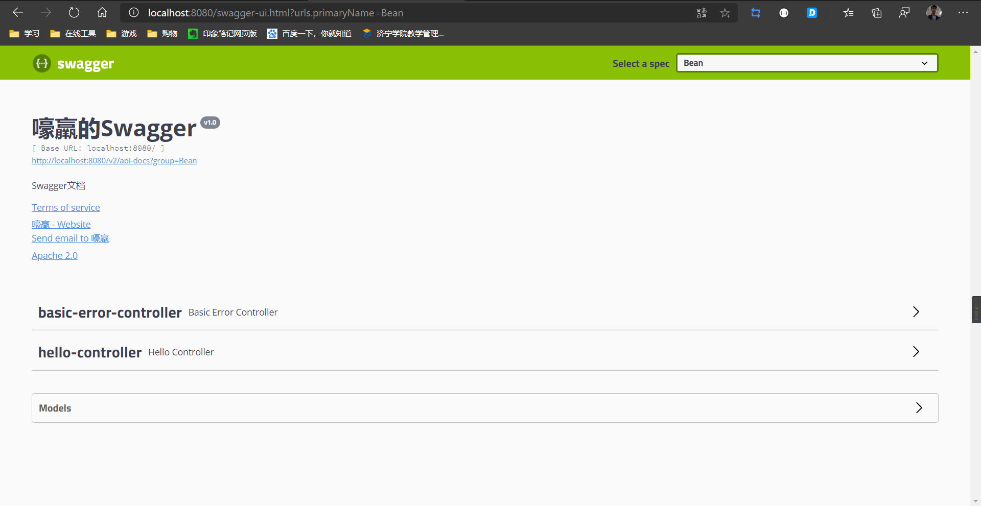The image size is (981, 506).
Task: Open the favorites list icon
Action: coord(849,13)
